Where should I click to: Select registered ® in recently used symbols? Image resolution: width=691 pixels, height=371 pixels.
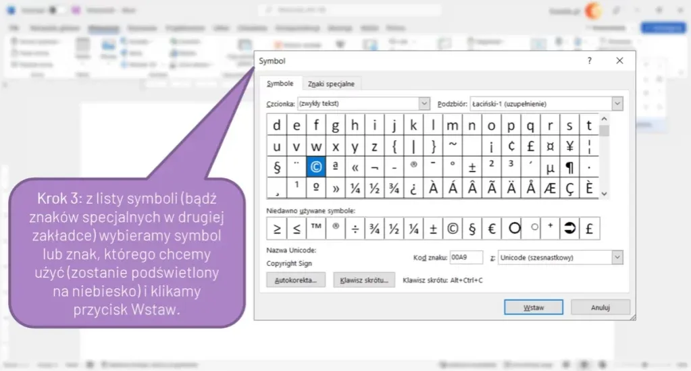point(335,229)
